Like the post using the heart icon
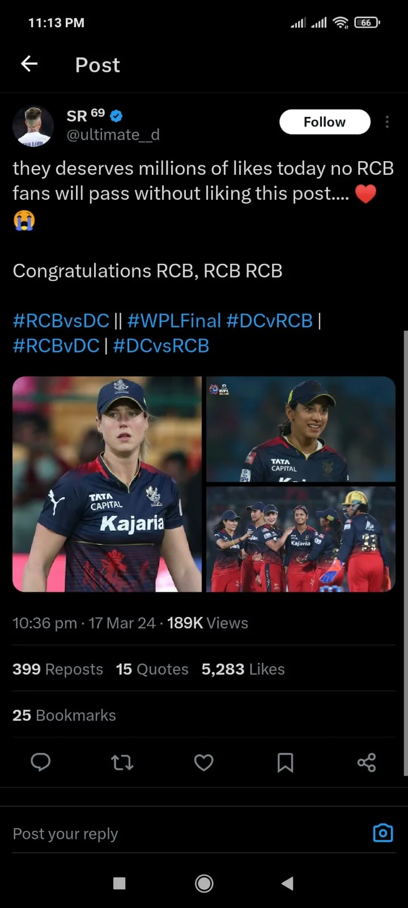Viewport: 408px width, 908px height. (x=203, y=763)
